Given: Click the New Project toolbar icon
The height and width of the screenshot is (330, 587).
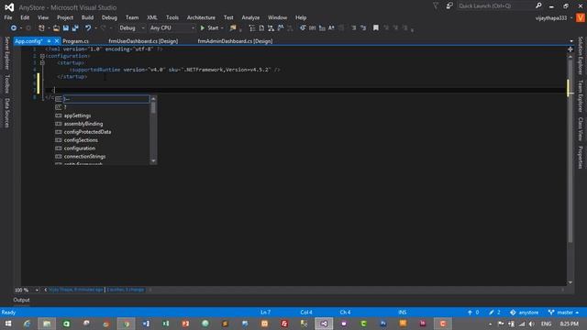Looking at the screenshot, I should (x=41, y=28).
